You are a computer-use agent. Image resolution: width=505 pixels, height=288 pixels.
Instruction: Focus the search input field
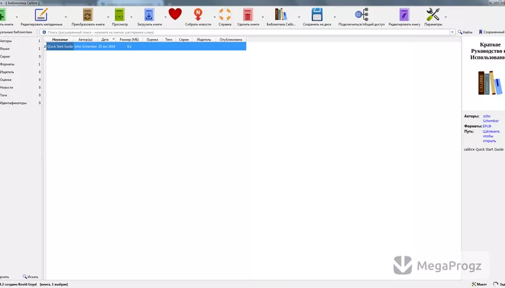click(x=248, y=32)
